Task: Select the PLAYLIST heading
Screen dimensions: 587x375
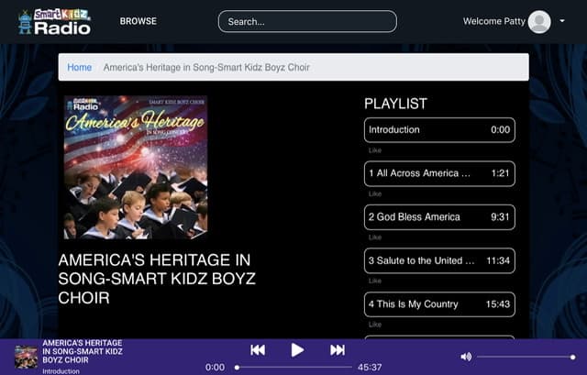Action: click(x=395, y=104)
